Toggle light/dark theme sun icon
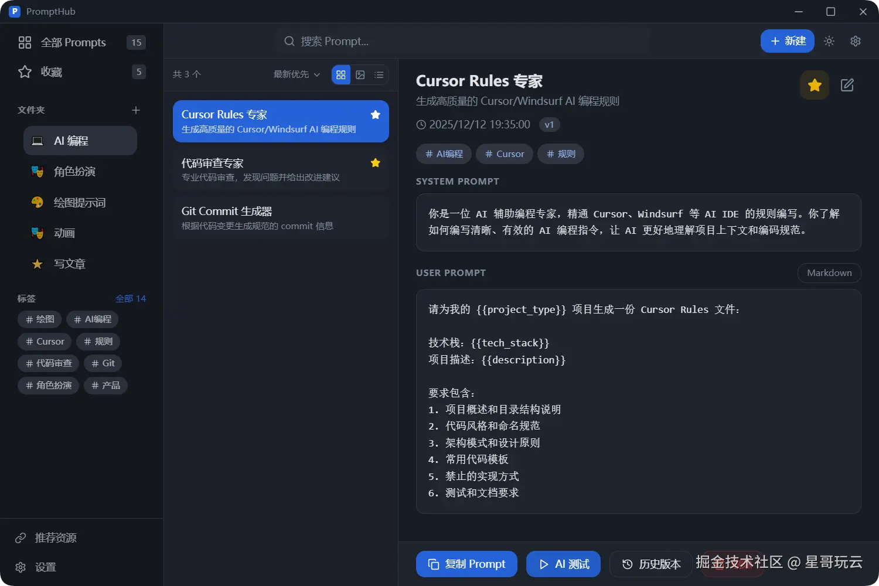Screen dimensions: 879x586 tap(829, 41)
